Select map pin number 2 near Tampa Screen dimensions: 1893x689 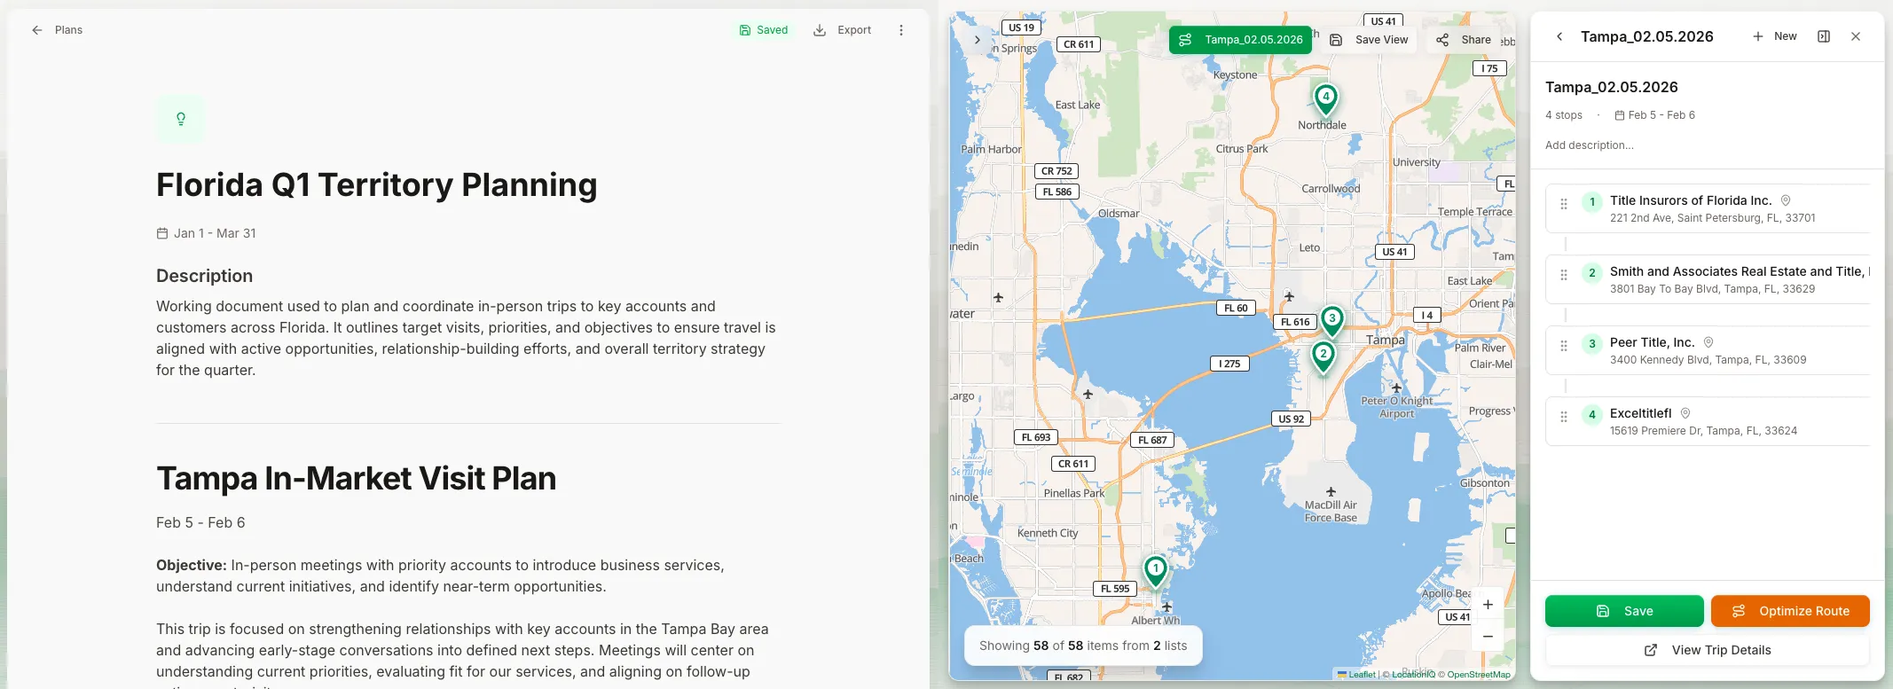click(1323, 356)
